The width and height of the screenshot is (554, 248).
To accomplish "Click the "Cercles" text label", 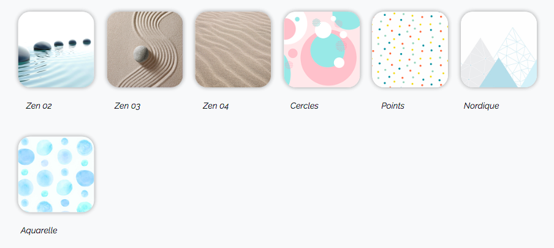I will 304,106.
